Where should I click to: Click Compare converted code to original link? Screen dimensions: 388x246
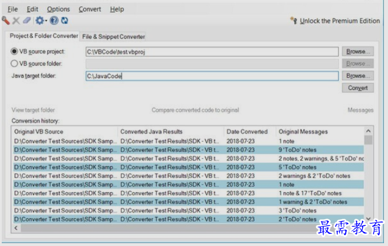[195, 110]
